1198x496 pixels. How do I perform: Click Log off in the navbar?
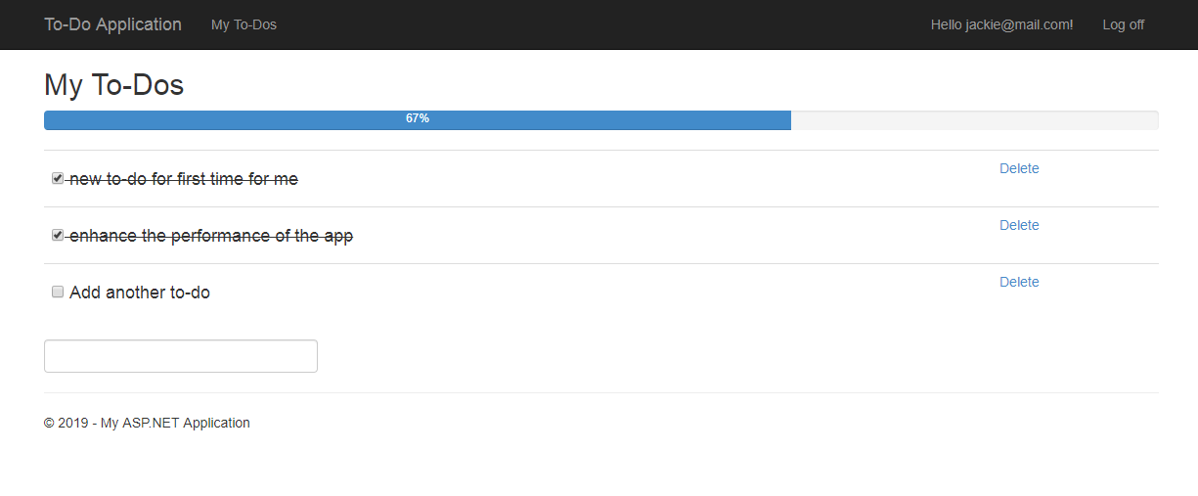pos(1123,24)
